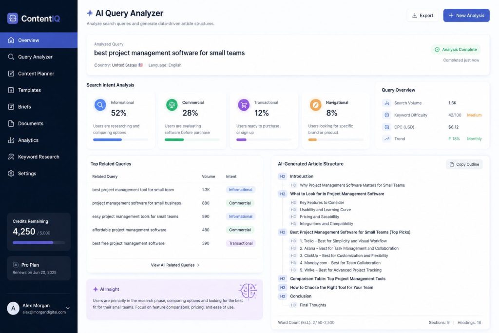This screenshot has height=333, width=499.
Task: Click the brain illustration in AI Insight
Action: click(x=248, y=291)
